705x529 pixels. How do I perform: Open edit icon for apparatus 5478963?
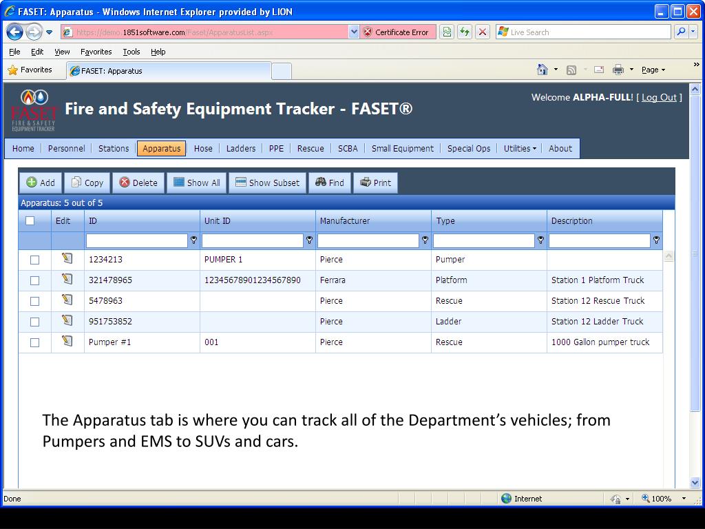(67, 300)
